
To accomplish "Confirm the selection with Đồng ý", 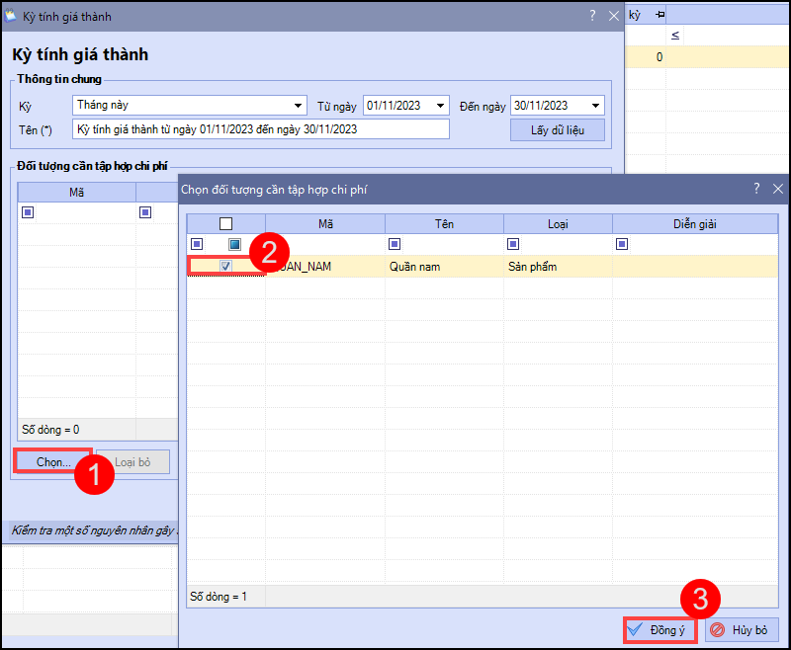I will [660, 629].
